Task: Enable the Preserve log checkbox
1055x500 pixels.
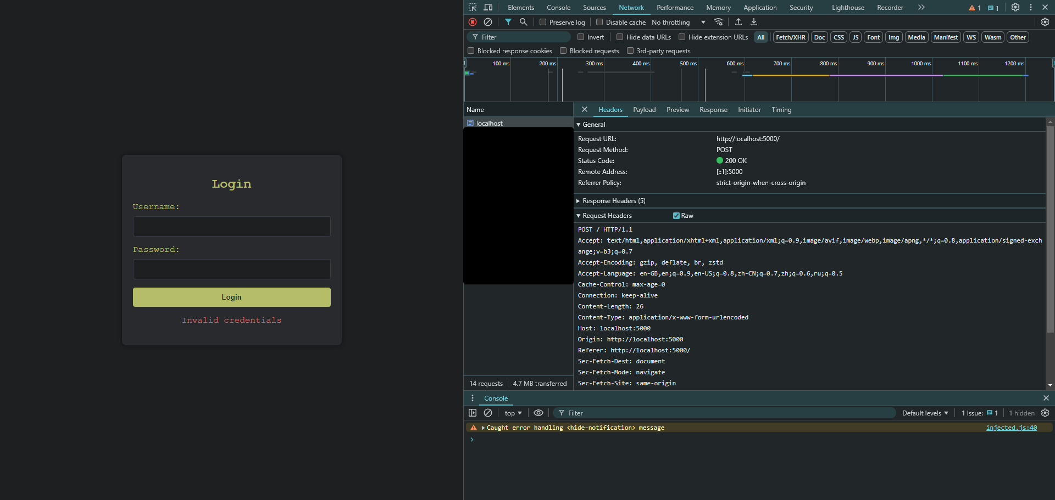Action: 543,23
